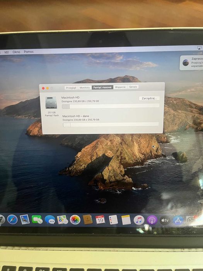The height and width of the screenshot is (271, 203).
Task: Open the Mail stamp icon in Dock
Action: 25,220
